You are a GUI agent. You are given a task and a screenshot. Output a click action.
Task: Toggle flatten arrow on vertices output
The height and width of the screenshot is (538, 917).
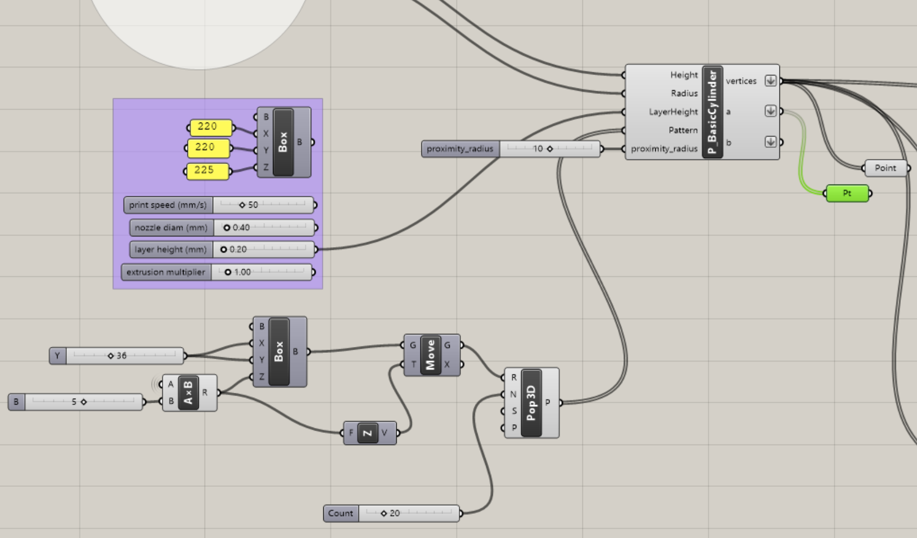click(x=771, y=81)
